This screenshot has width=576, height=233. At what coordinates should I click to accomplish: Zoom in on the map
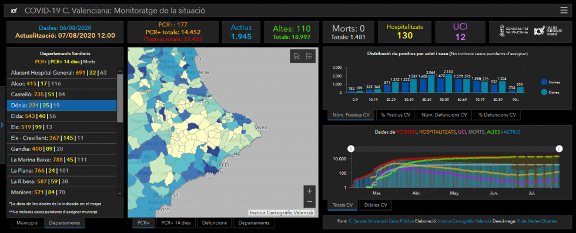coord(309,191)
